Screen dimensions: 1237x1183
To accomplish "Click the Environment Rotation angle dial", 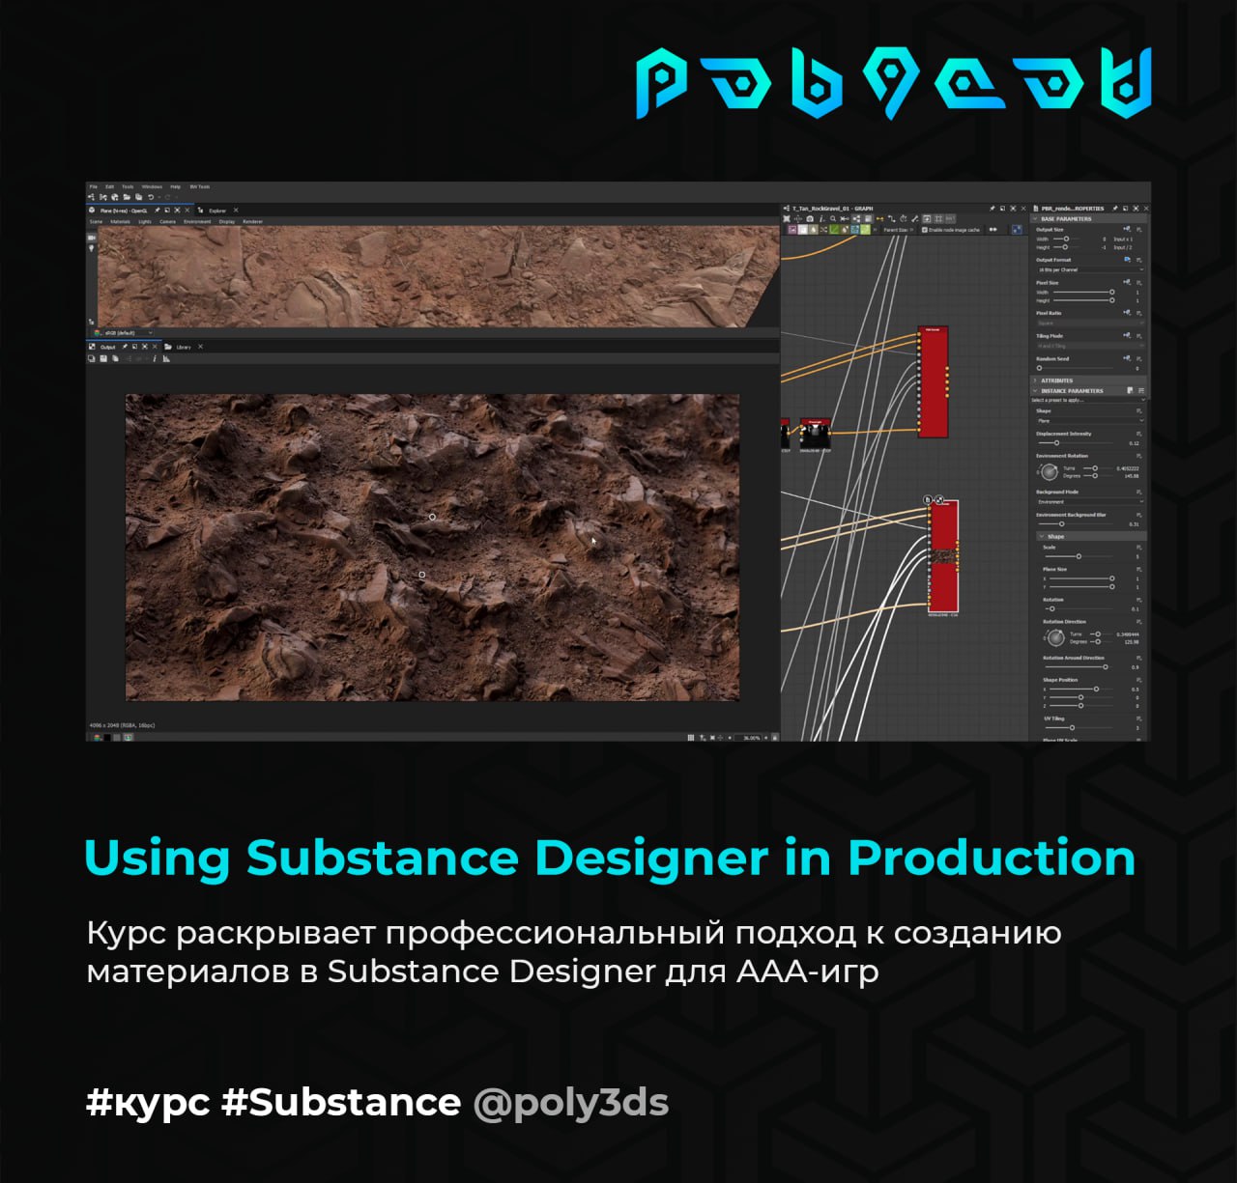I will point(1050,472).
